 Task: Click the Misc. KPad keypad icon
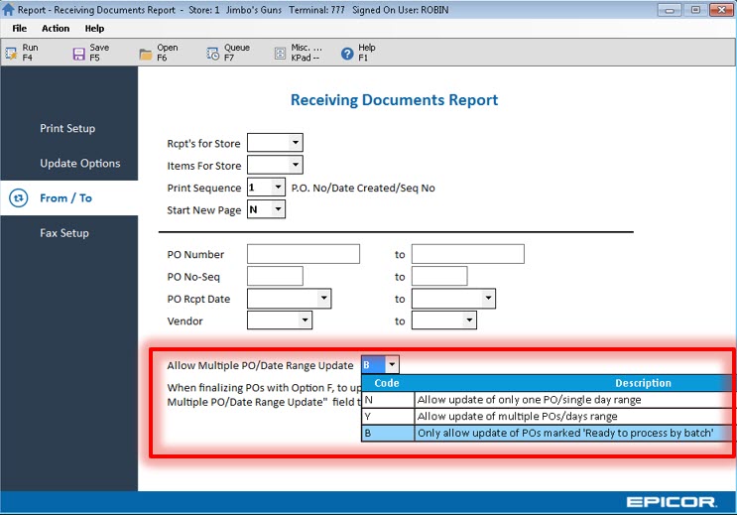coord(281,54)
